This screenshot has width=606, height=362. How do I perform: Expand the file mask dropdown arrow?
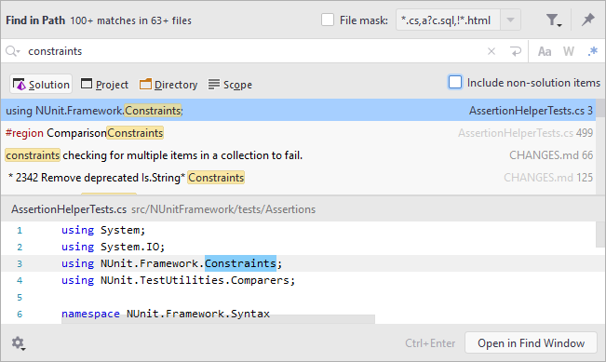510,20
